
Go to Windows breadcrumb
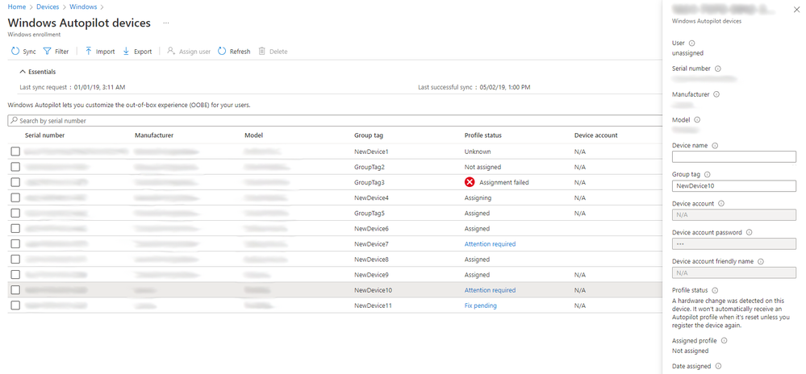(83, 7)
